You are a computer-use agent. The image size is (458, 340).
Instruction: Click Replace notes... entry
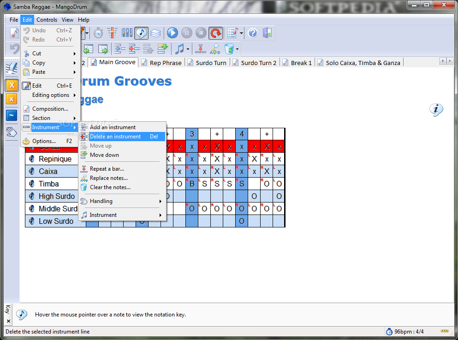pos(122,178)
